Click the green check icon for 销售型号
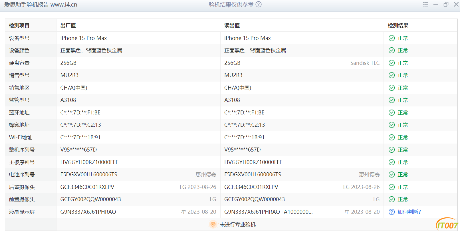460x232 pixels. (392, 75)
